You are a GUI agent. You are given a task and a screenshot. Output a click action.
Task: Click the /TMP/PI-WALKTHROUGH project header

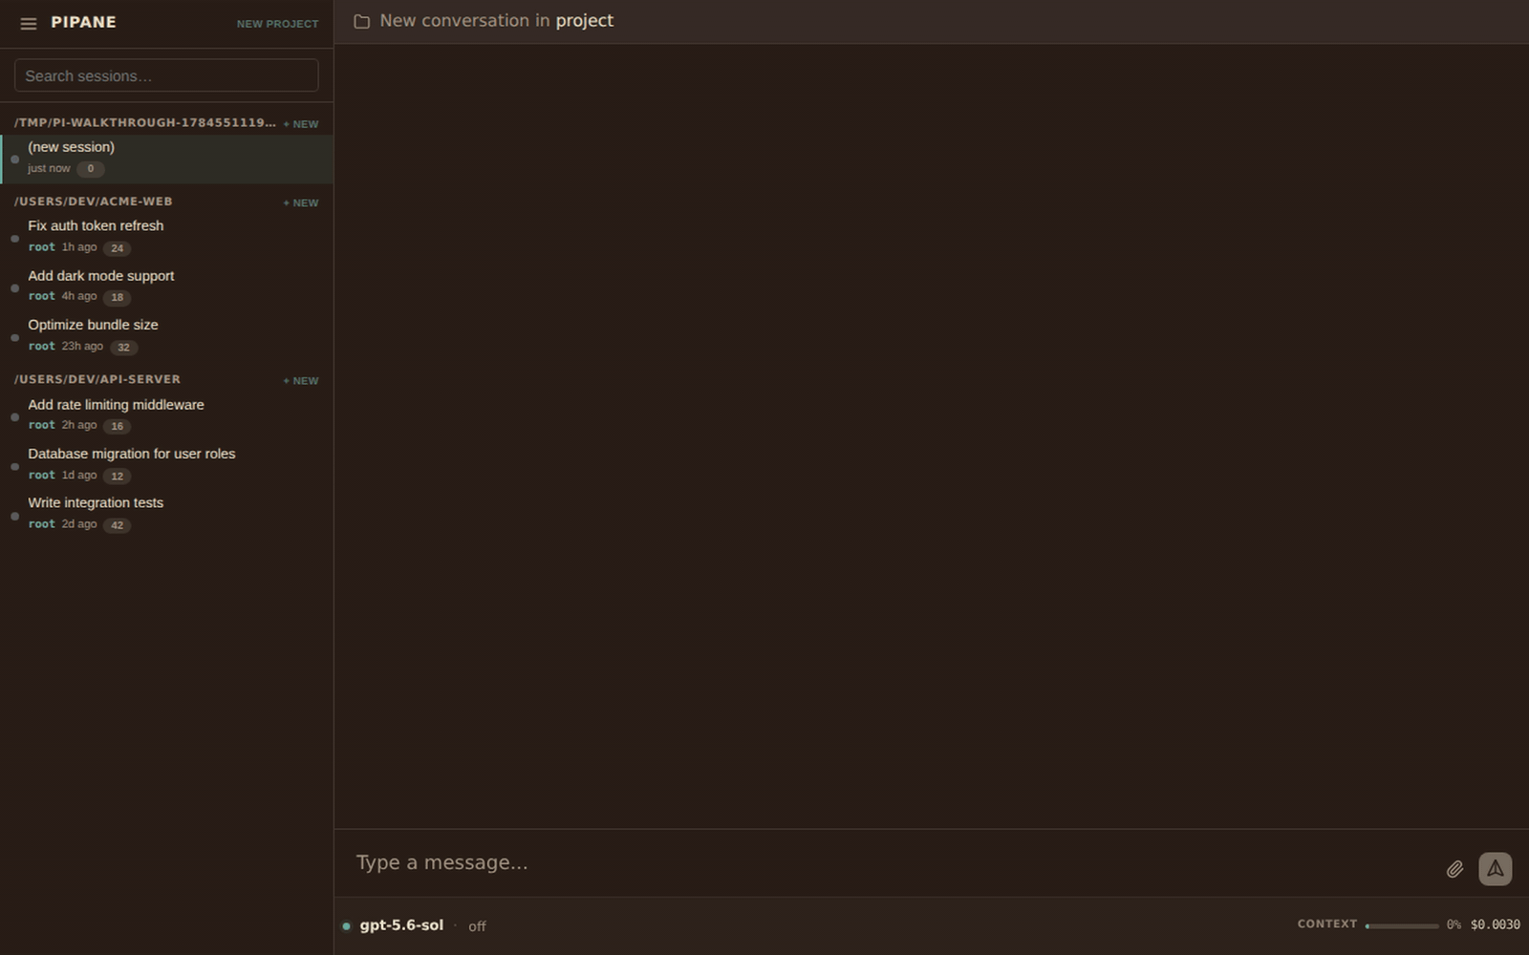(145, 122)
